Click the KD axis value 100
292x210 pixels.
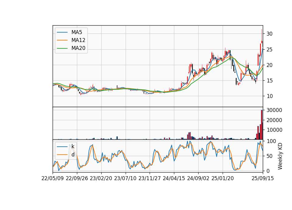pos(271,141)
